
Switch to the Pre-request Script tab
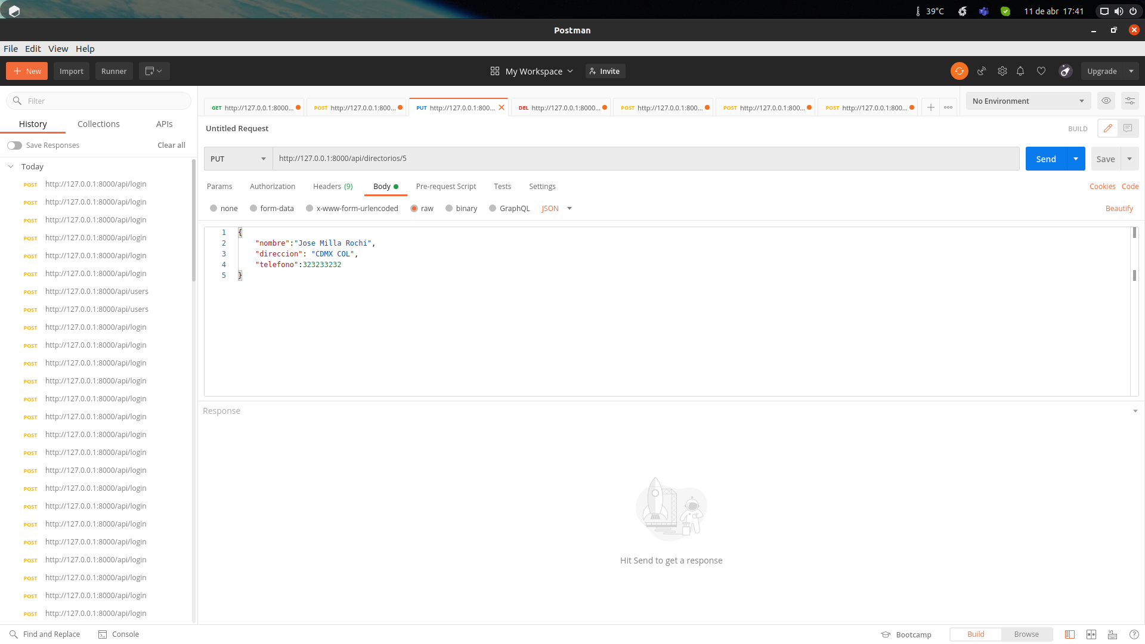pyautogui.click(x=445, y=186)
